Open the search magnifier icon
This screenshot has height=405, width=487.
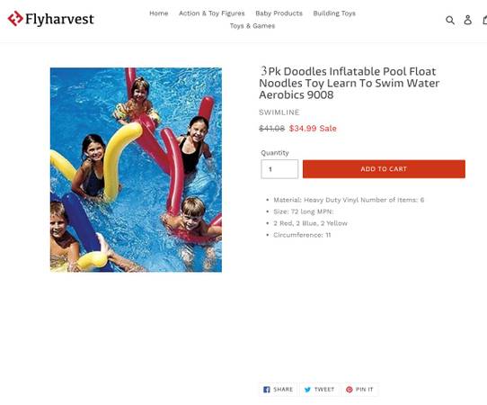[450, 20]
